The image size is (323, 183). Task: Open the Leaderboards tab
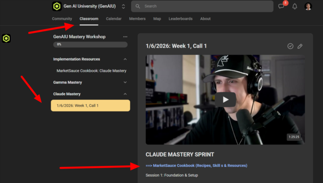[180, 19]
